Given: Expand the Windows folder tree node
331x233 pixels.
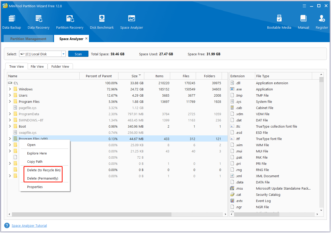Looking at the screenshot, I should [10, 89].
